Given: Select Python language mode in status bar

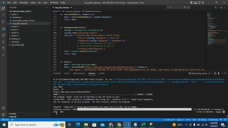Looking at the screenshot, I should pyautogui.click(x=203, y=120).
